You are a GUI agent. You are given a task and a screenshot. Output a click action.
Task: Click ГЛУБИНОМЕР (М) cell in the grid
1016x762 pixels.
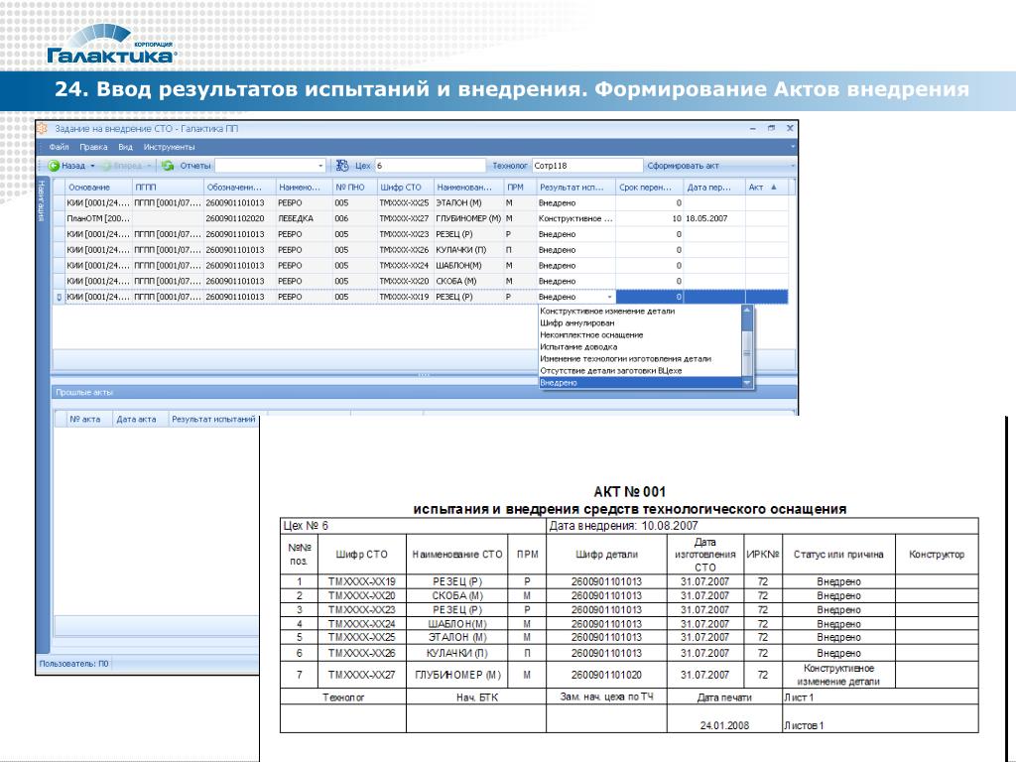point(468,219)
